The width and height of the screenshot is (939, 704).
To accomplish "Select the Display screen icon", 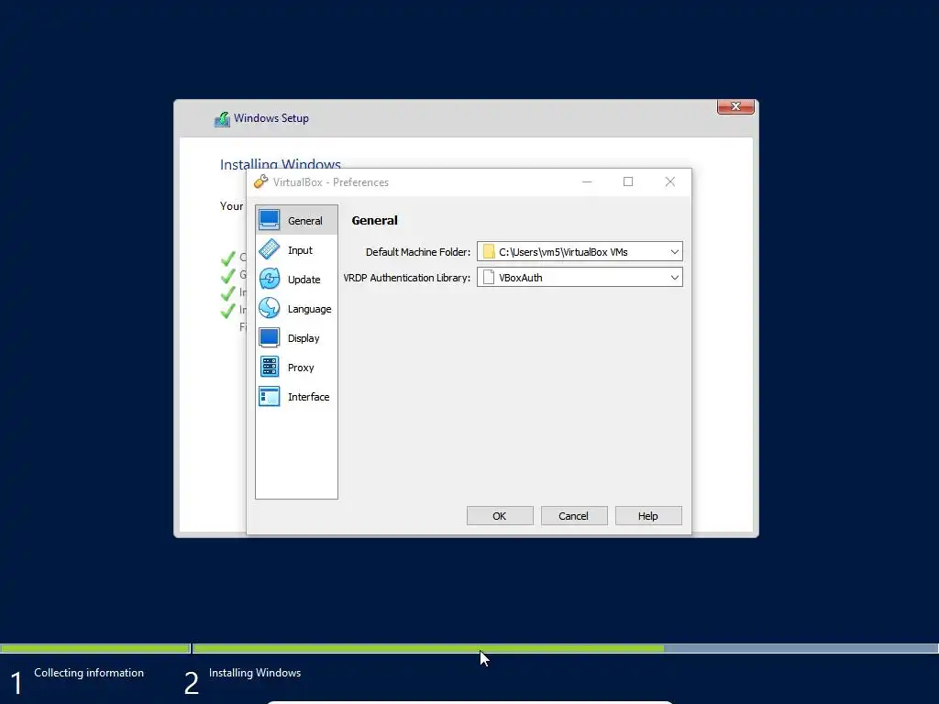I will coord(269,337).
